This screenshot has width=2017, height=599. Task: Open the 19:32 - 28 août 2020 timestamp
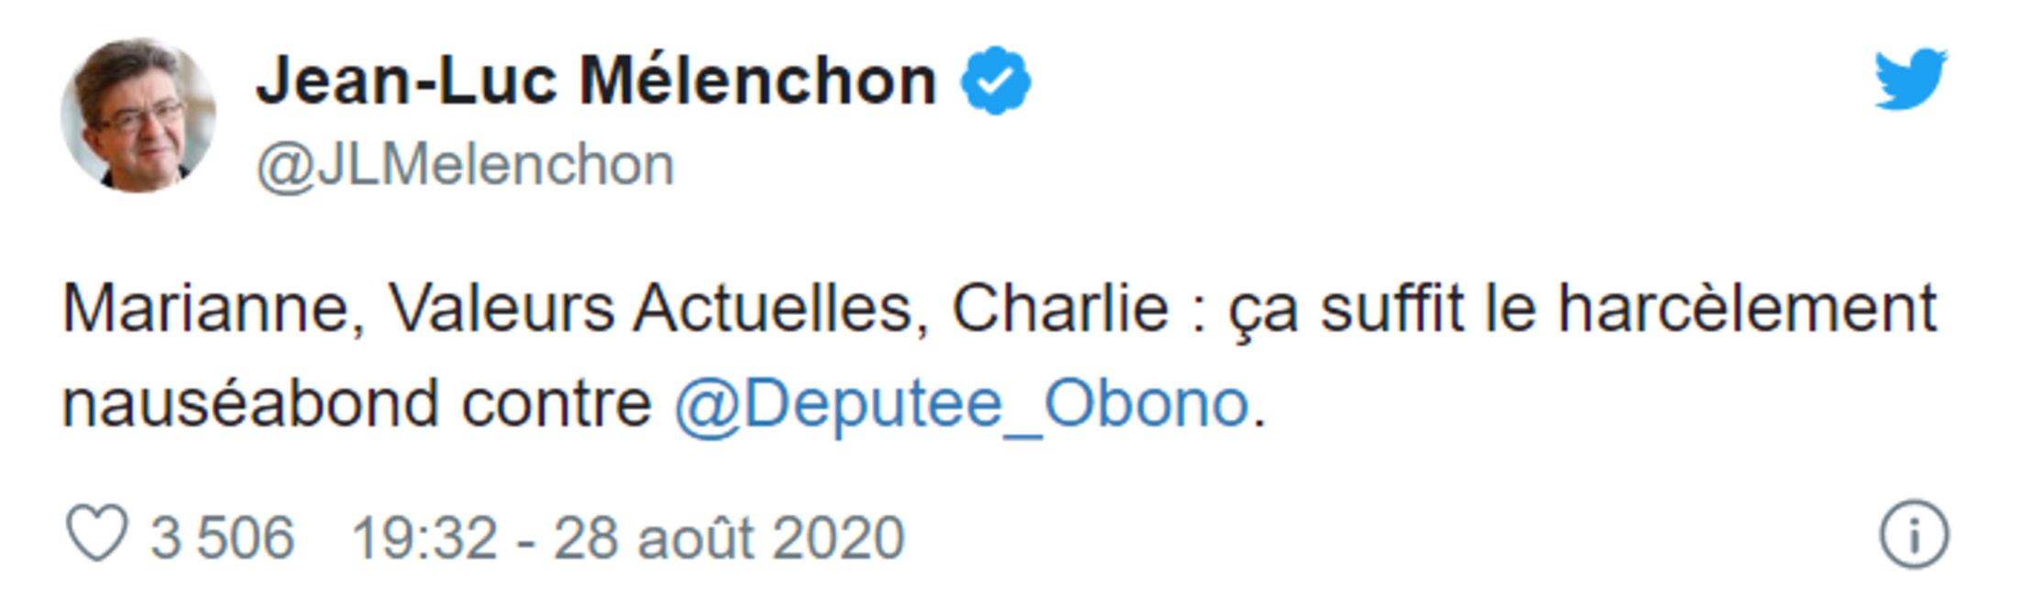(x=628, y=538)
